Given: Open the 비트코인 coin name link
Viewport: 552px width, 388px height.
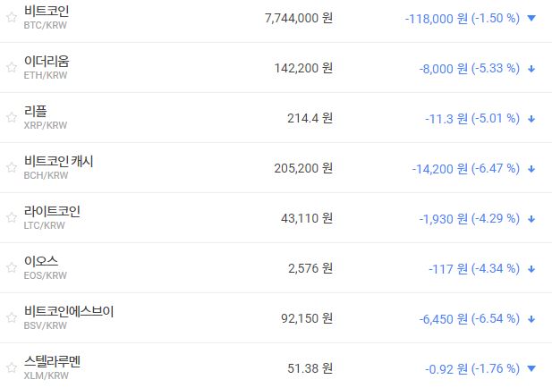Looking at the screenshot, I should [47, 12].
